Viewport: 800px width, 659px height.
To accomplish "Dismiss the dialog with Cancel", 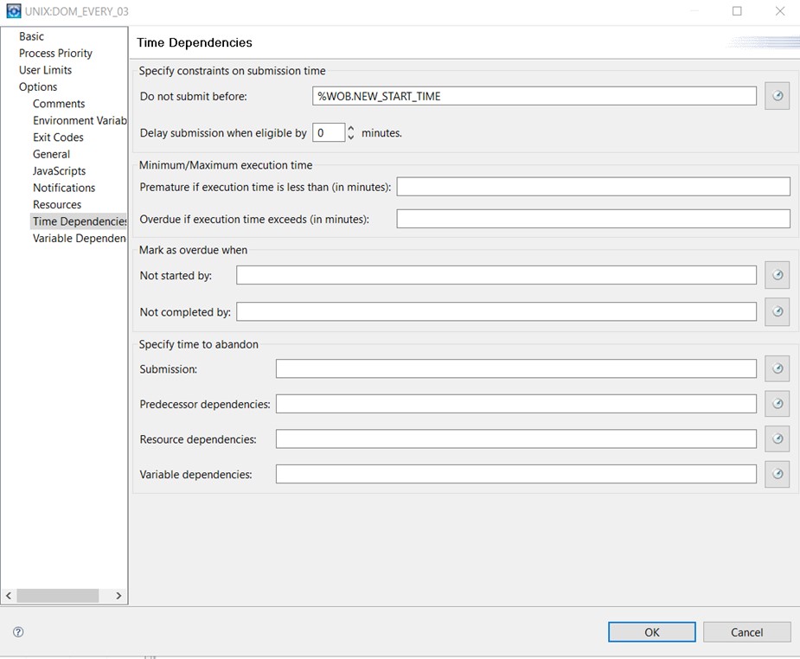I will (x=746, y=631).
